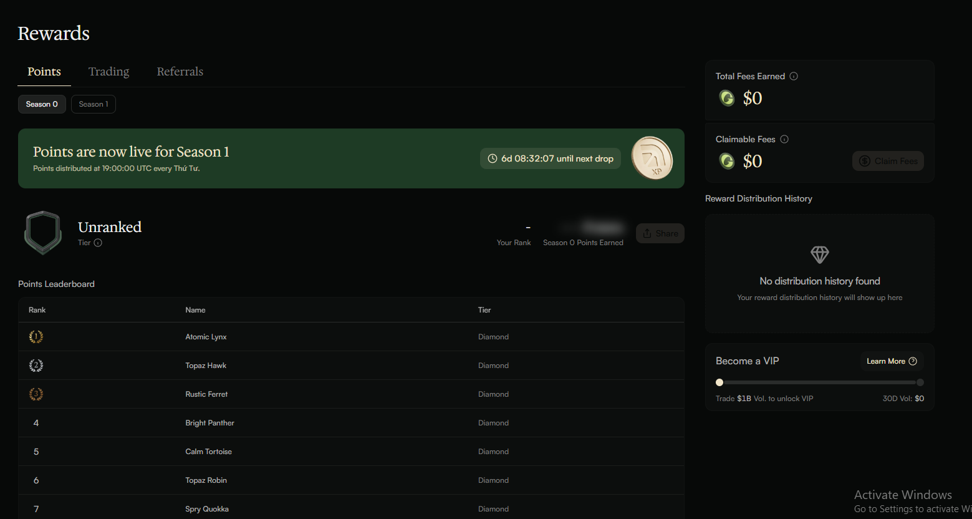Open Learn More about VIP
Viewport: 972px width, 519px height.
tap(892, 361)
